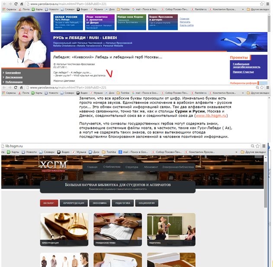Open the Собор Псково-Печ... bookmark in the lib.hsgm.ru window
The image size is (273, 267).
(x=167, y=152)
